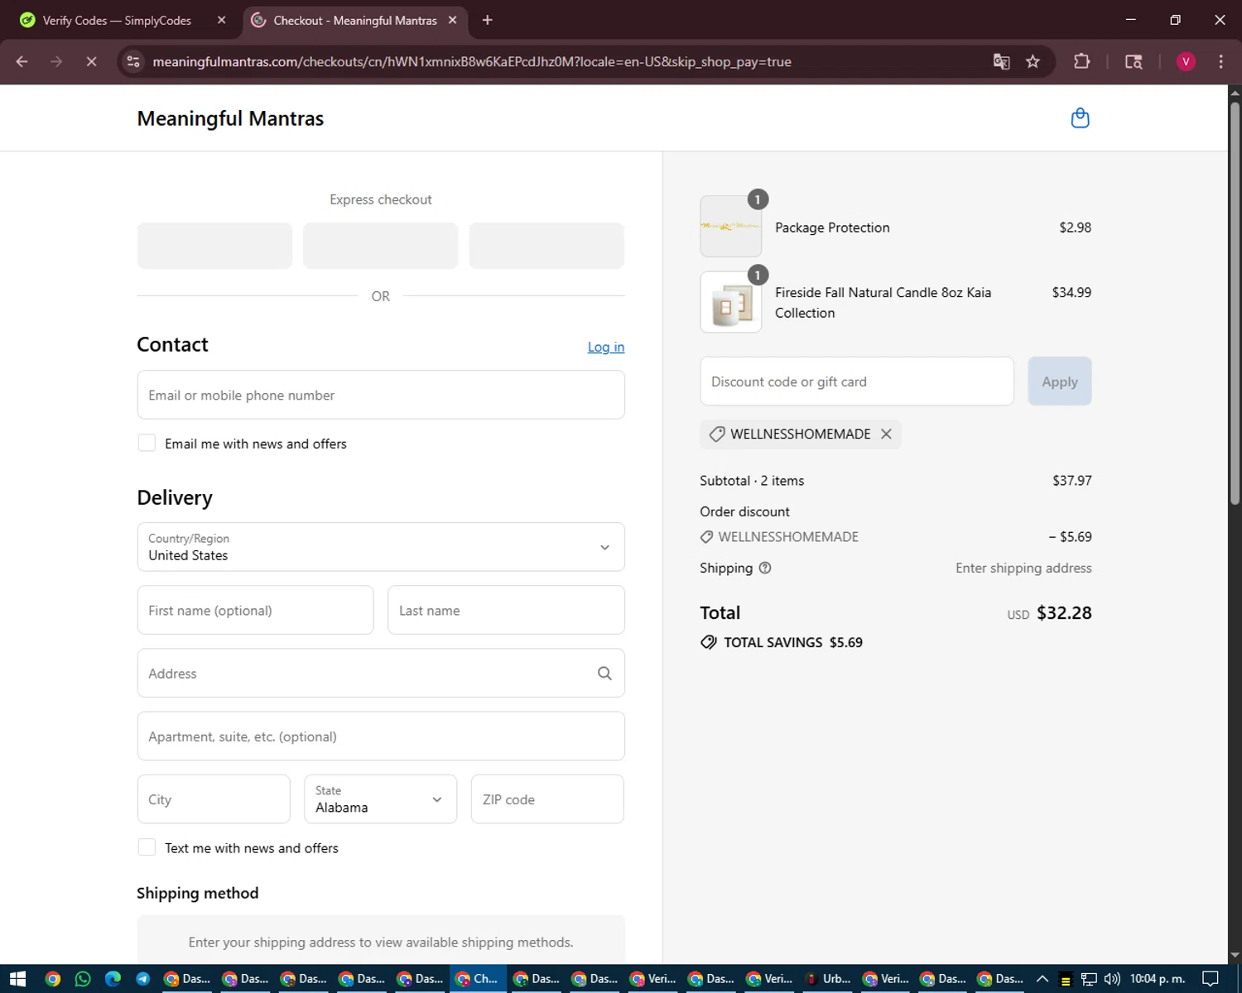Image resolution: width=1242 pixels, height=993 pixels.
Task: Open WhatsApp from the taskbar
Action: pos(83,979)
